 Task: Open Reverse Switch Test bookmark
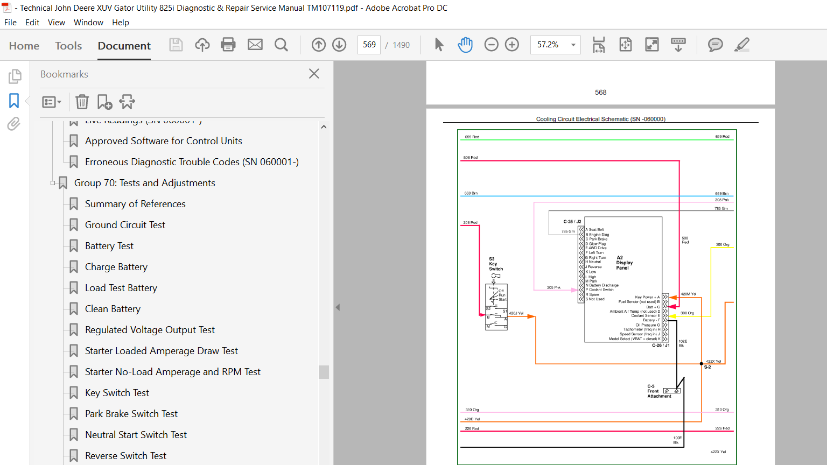click(125, 456)
